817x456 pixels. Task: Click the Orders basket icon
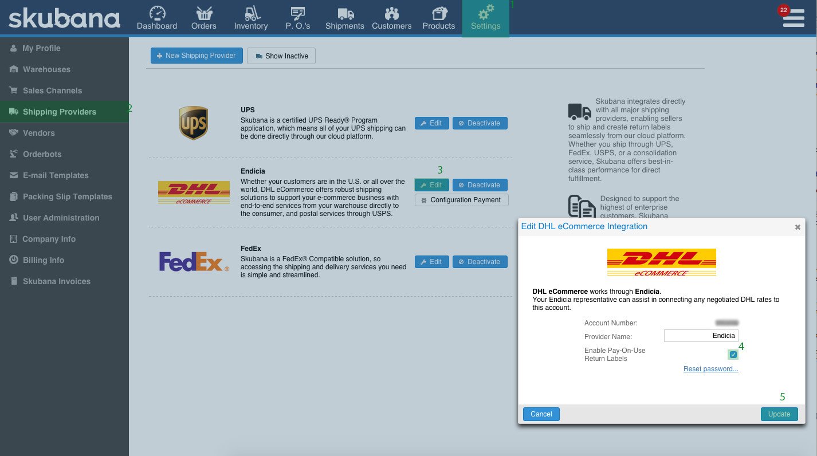click(204, 13)
